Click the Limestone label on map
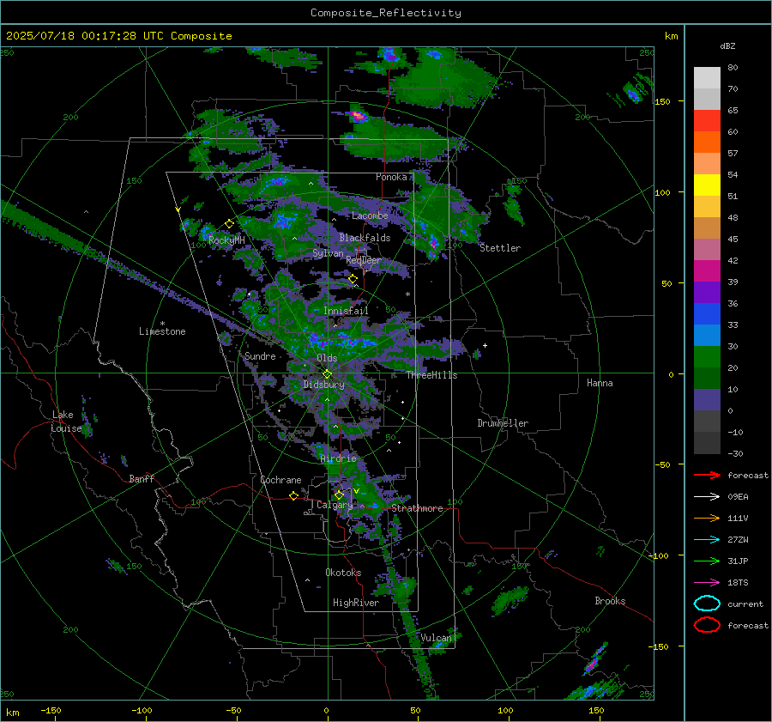The width and height of the screenshot is (772, 722). click(162, 331)
